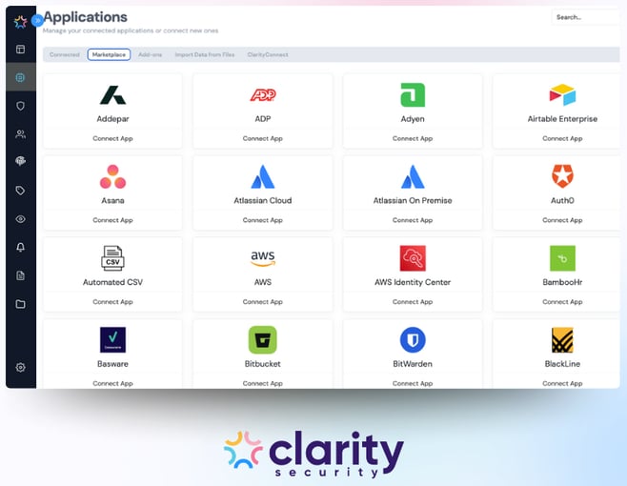The height and width of the screenshot is (486, 627).
Task: Click the Asana three-dot logo
Action: tap(112, 176)
